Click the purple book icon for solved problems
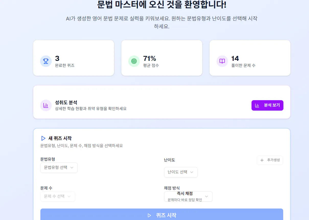The width and height of the screenshot is (309, 220). tap(222, 61)
